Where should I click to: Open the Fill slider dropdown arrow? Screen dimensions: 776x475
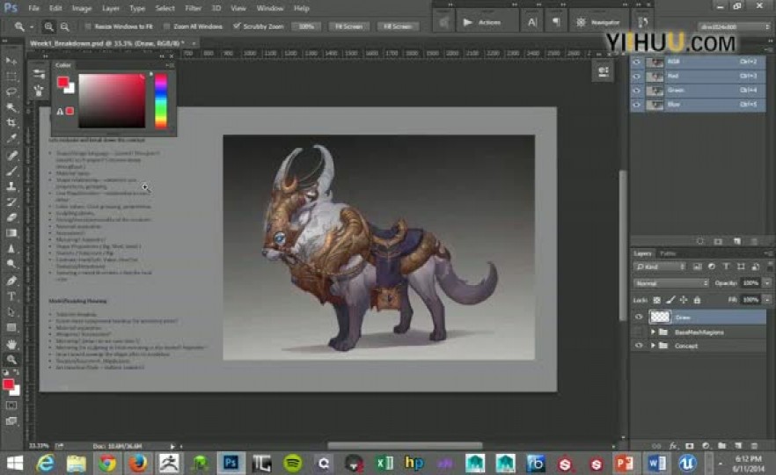coord(767,299)
